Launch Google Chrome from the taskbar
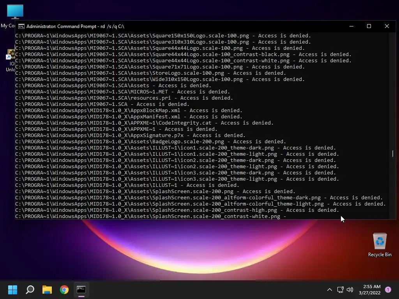Screen dimensions: 399x299 64,290
